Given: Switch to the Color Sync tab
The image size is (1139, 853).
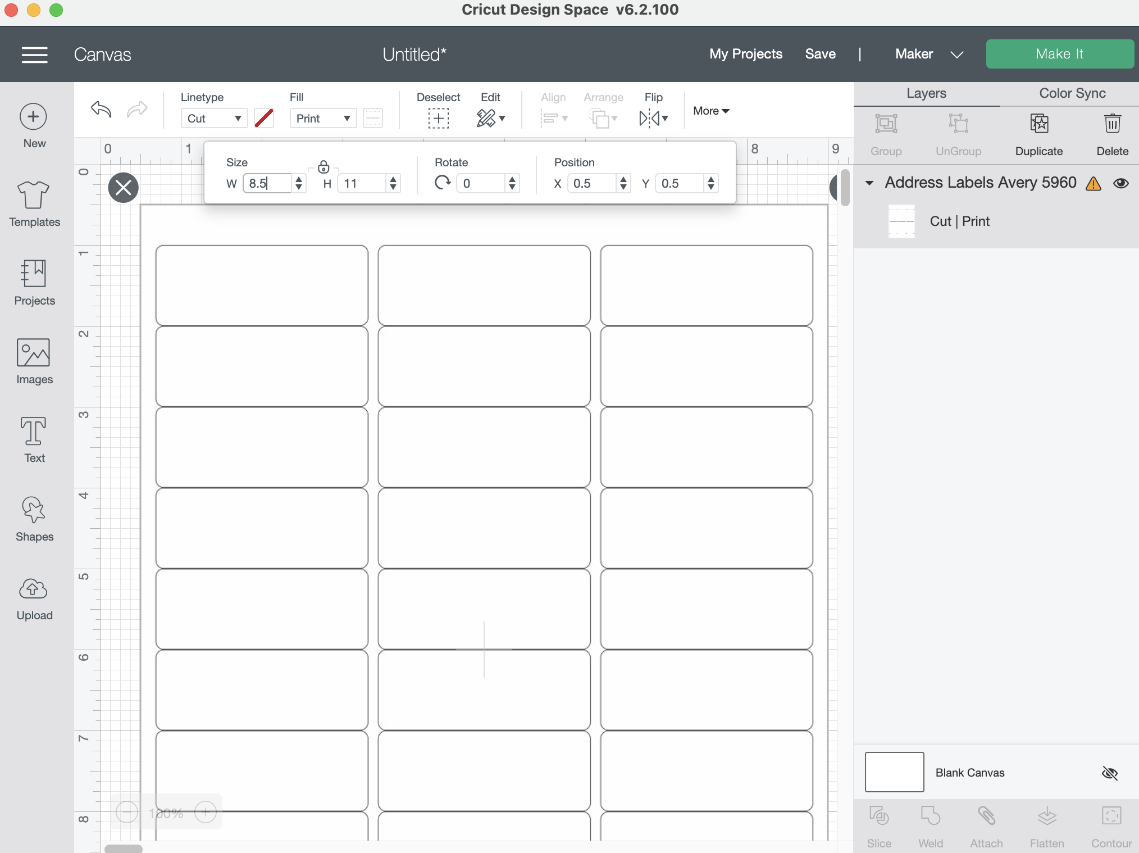Looking at the screenshot, I should (x=1073, y=92).
